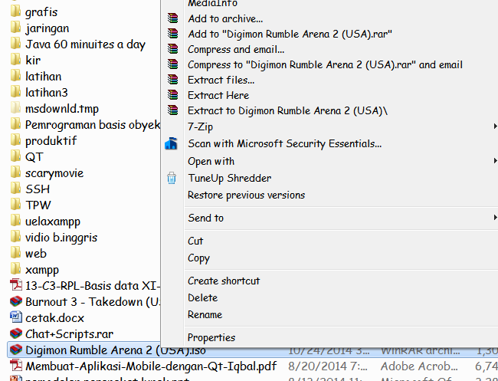Click Microsoft Security Essentials scan icon
The height and width of the screenshot is (381, 498).
coord(171,143)
